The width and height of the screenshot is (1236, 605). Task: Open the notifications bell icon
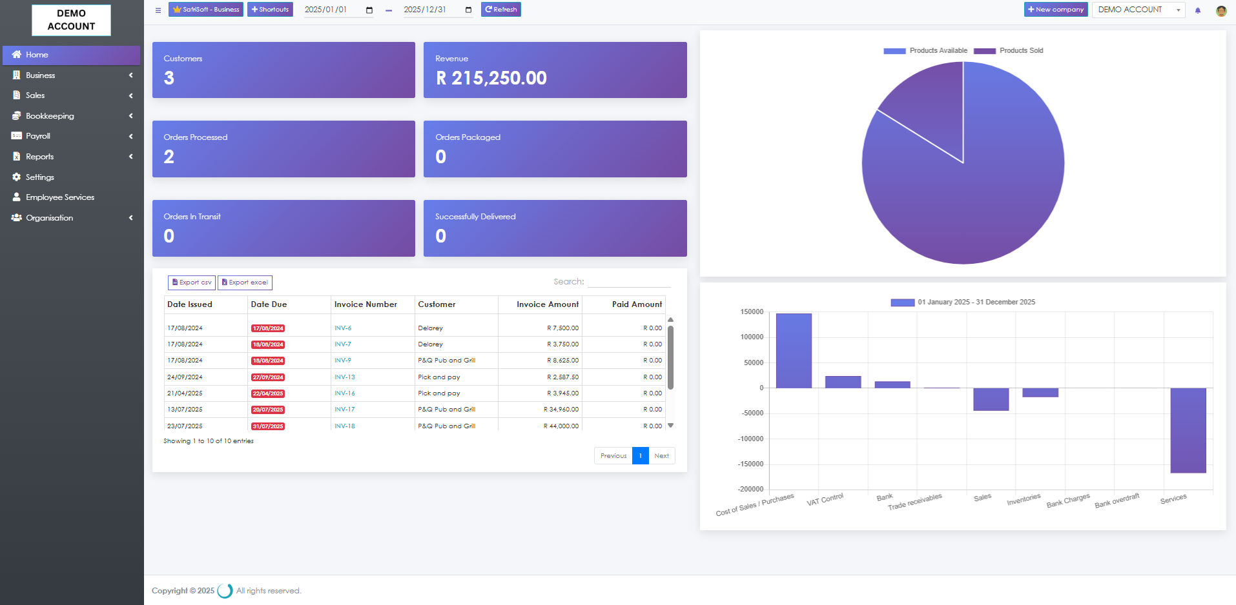tap(1198, 10)
